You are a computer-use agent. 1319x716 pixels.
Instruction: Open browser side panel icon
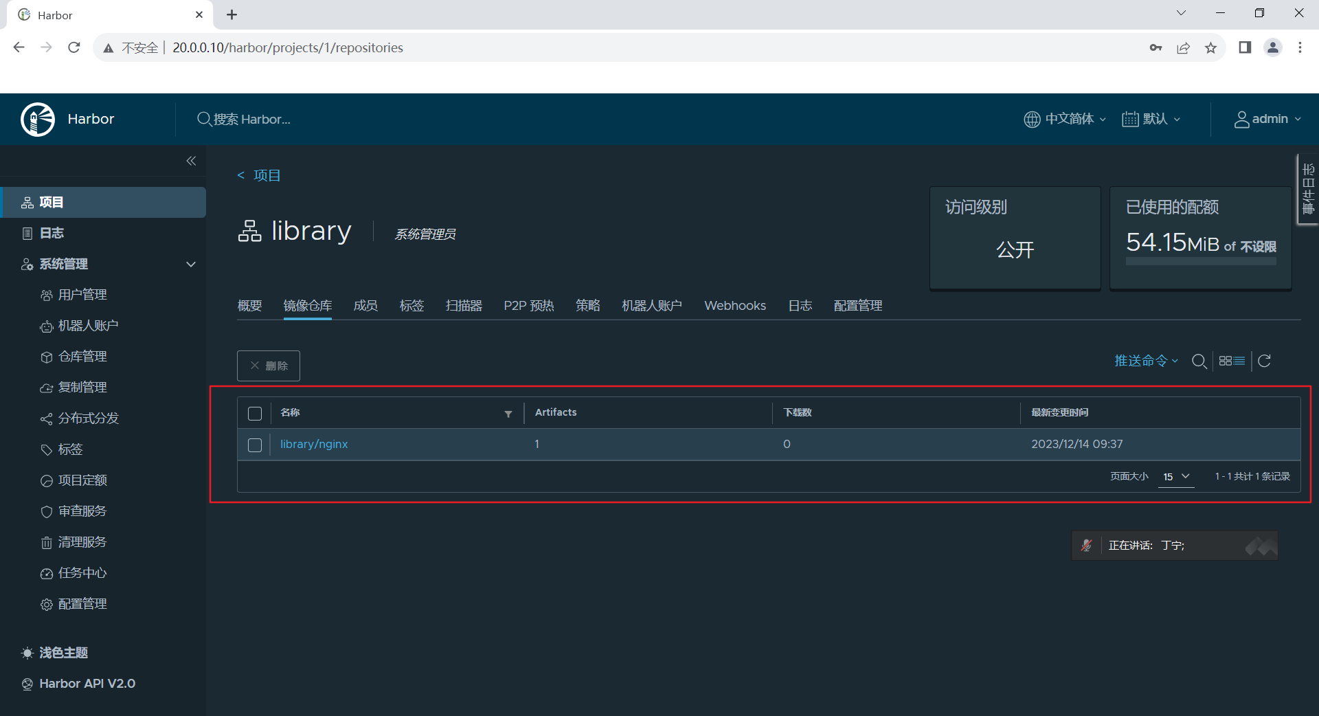pyautogui.click(x=1245, y=47)
